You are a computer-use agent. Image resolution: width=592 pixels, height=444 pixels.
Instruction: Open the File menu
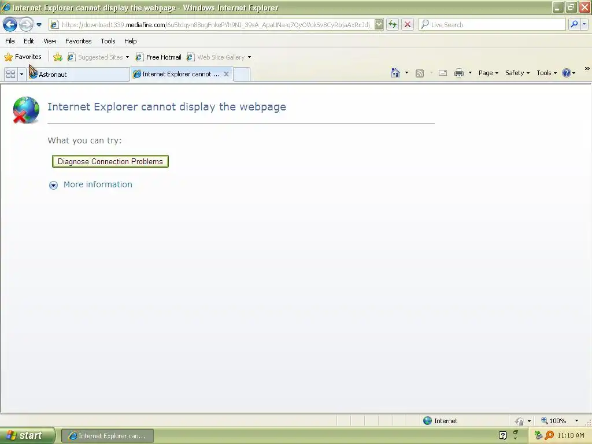[10, 41]
